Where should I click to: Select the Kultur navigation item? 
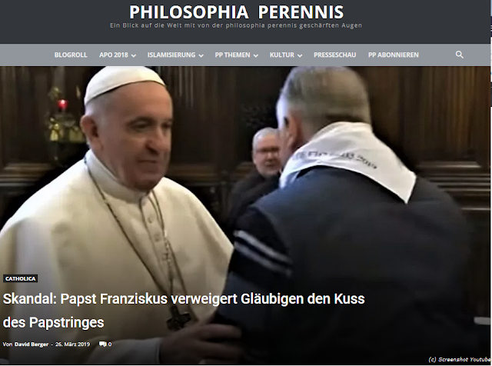(282, 55)
